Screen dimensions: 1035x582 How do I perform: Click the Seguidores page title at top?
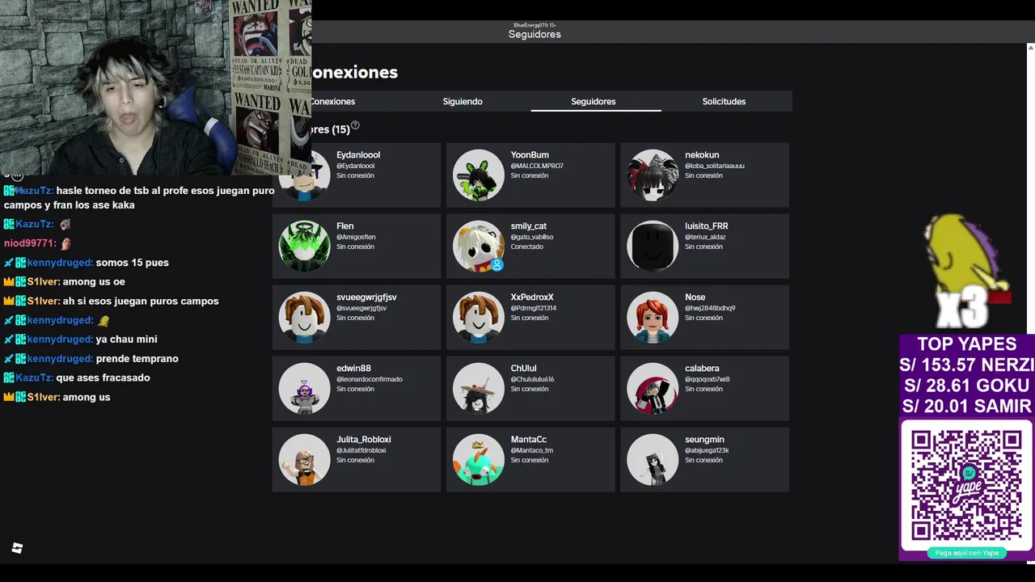(x=534, y=34)
